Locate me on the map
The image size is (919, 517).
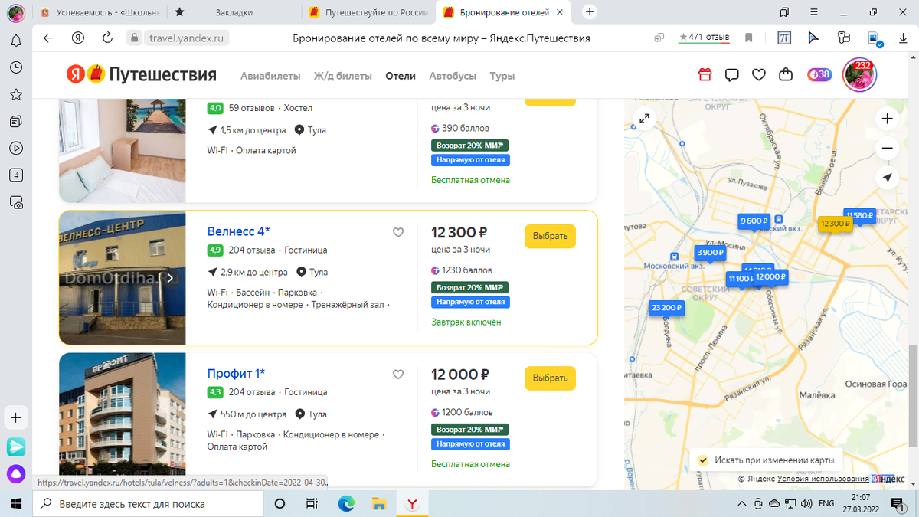point(887,177)
